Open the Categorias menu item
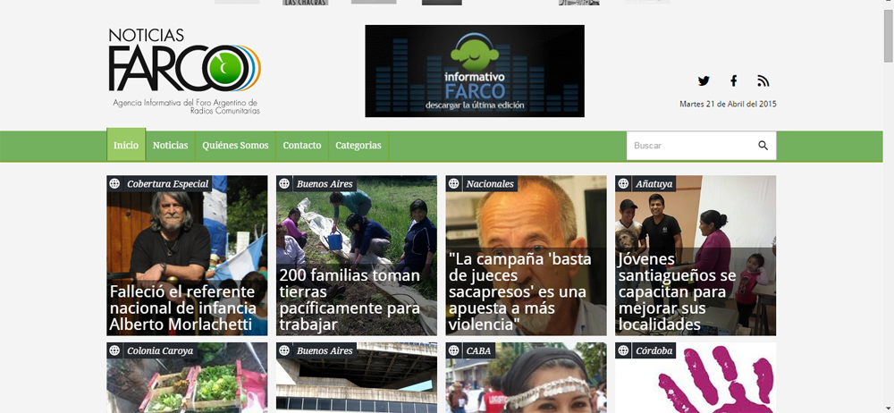894x413 pixels. point(358,146)
